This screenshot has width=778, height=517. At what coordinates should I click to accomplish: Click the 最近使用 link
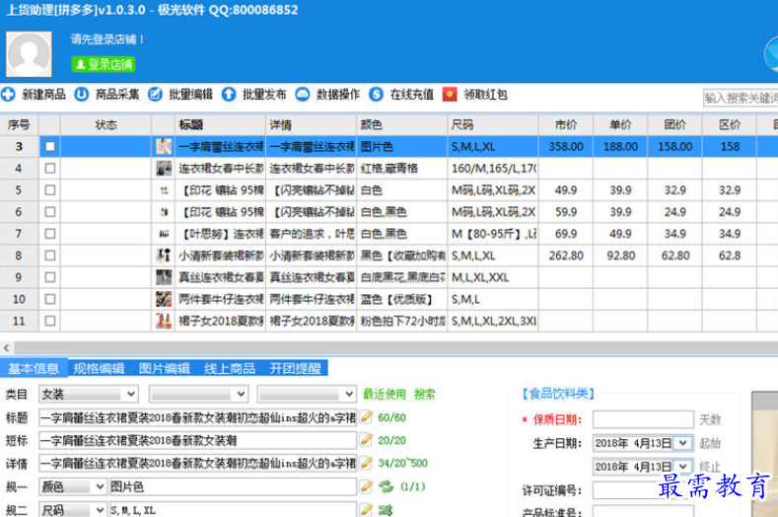click(384, 395)
